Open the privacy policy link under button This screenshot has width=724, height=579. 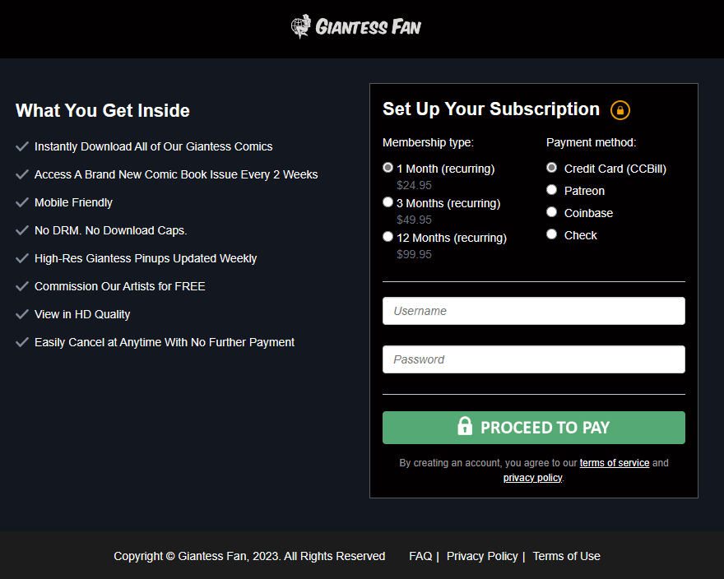532,478
